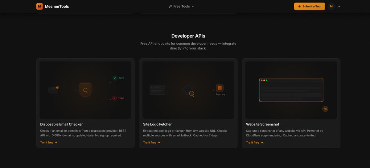Viewport: 370px width, 168px height.
Task: Click the email checker description paragraph
Action: pyautogui.click(x=83, y=133)
